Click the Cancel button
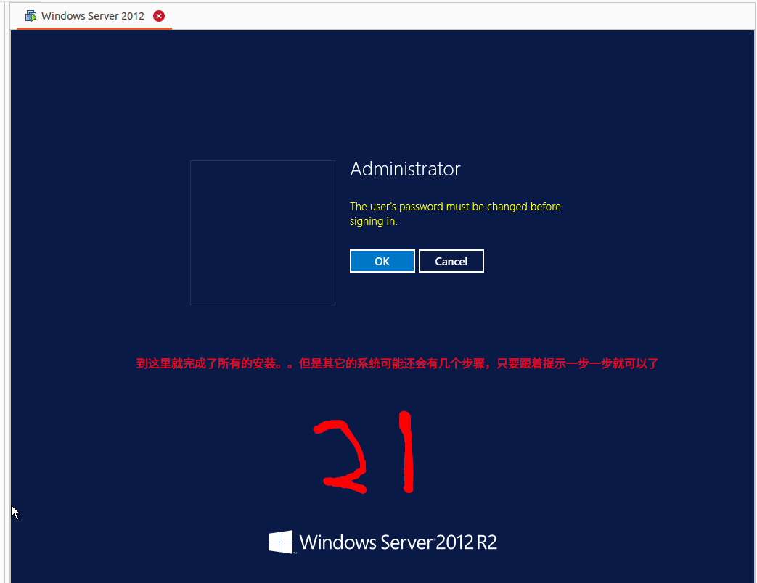Screen dimensions: 757x583 [x=451, y=261]
